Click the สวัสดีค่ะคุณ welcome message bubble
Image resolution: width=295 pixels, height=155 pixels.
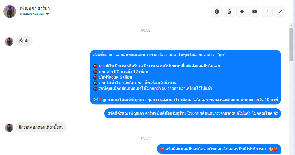(193, 113)
